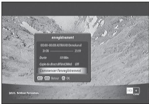Select the ASTRA HD Demokanal programme line
This screenshot has width=149, height=104.
(x=61, y=45)
